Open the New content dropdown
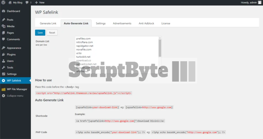 coord(40,3)
